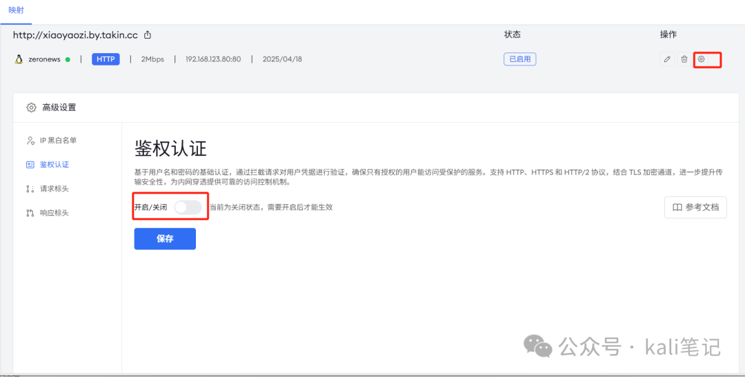Click the share icon beside the URL
The image size is (745, 377).
pyautogui.click(x=148, y=35)
